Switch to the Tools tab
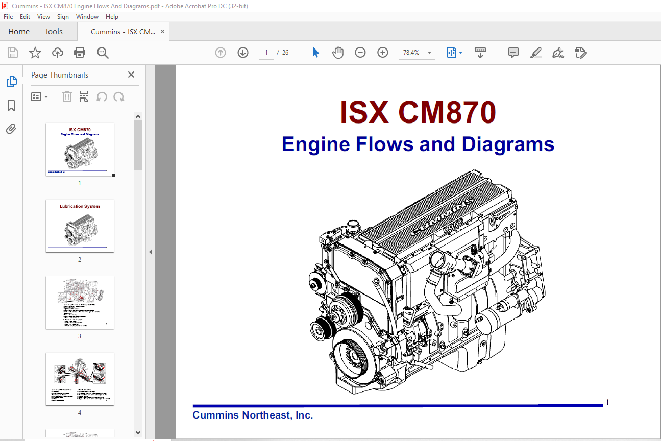The height and width of the screenshot is (441, 661). click(x=54, y=32)
